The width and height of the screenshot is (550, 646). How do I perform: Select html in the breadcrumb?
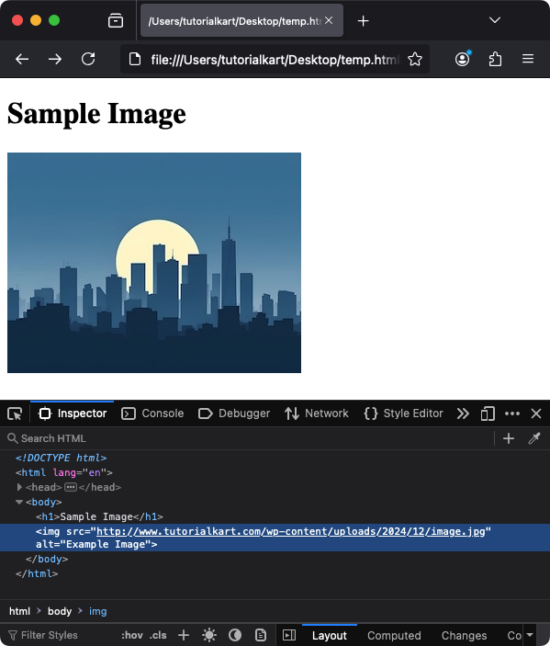click(19, 611)
